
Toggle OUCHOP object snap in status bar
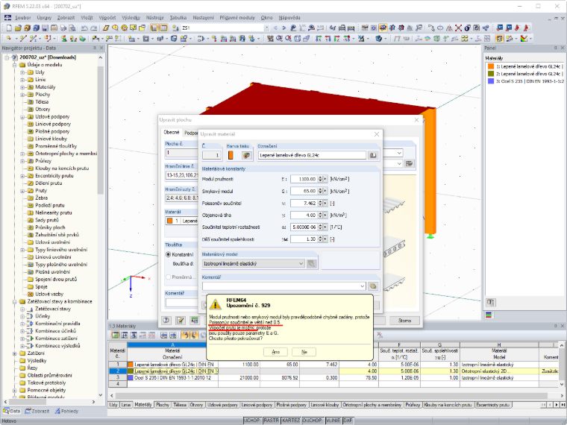click(x=312, y=421)
